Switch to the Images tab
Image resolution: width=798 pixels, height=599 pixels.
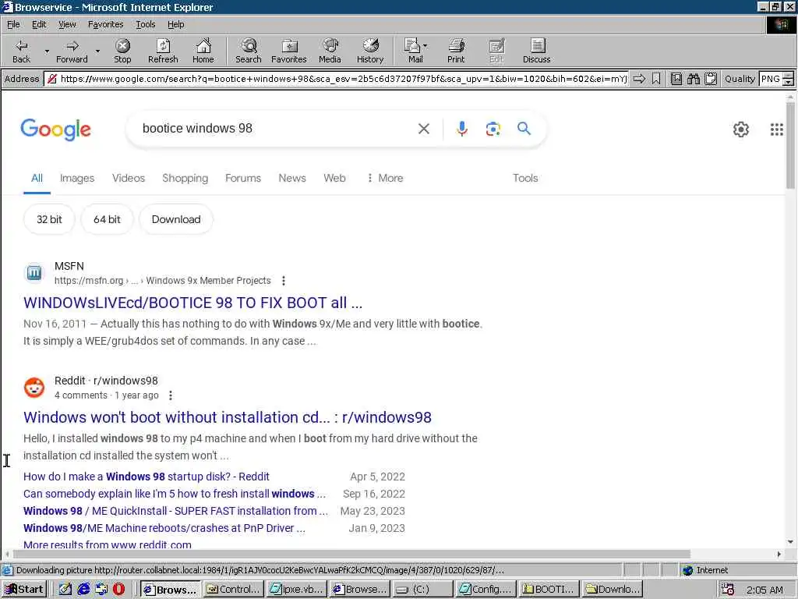(77, 178)
